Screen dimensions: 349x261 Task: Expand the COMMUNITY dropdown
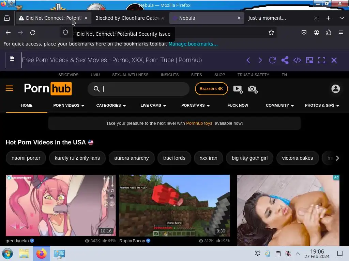tap(280, 105)
